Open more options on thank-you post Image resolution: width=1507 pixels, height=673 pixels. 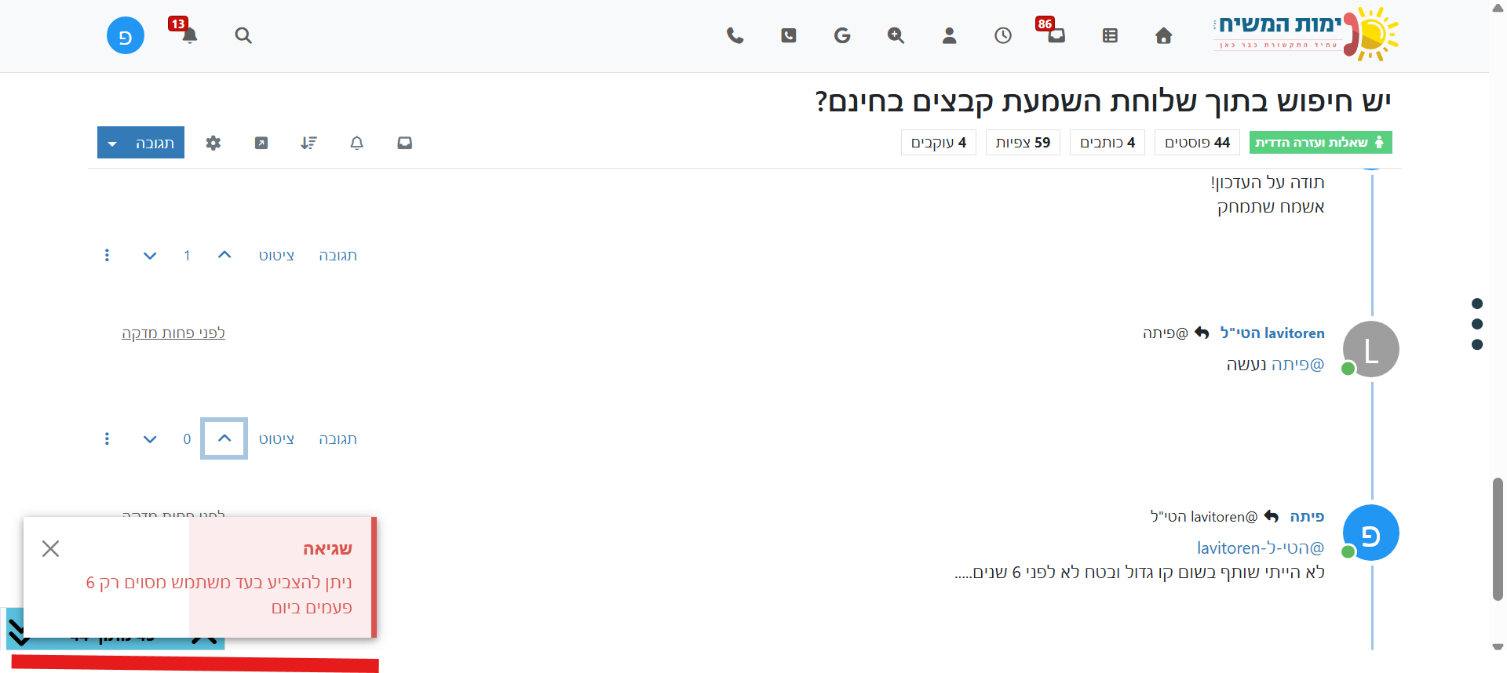click(x=107, y=256)
